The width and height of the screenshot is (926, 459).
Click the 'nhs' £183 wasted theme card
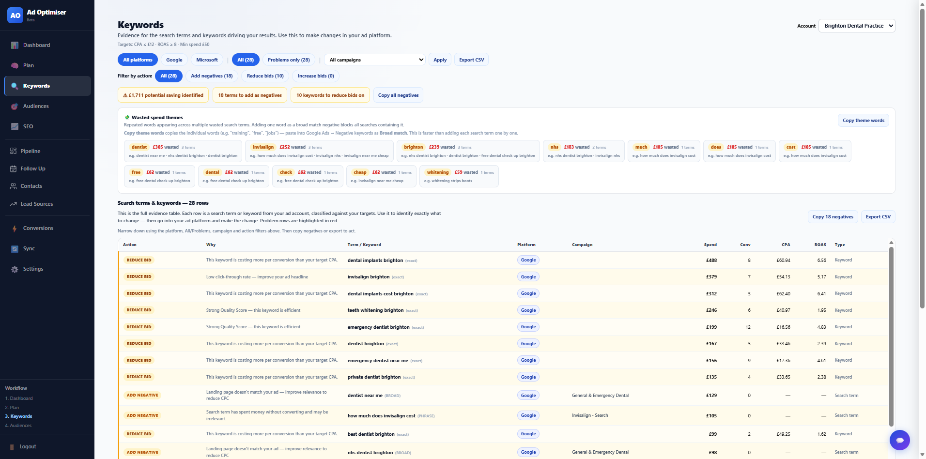pos(584,151)
